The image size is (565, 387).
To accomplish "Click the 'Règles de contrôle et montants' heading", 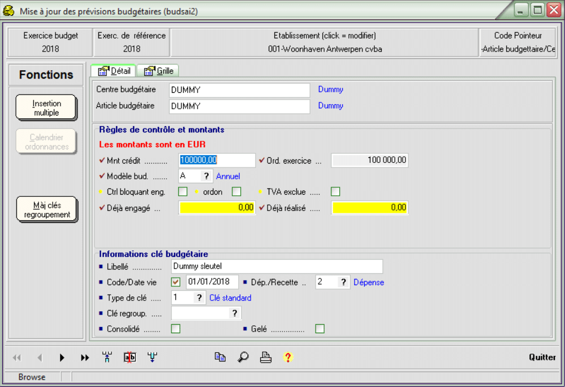I will tap(161, 130).
